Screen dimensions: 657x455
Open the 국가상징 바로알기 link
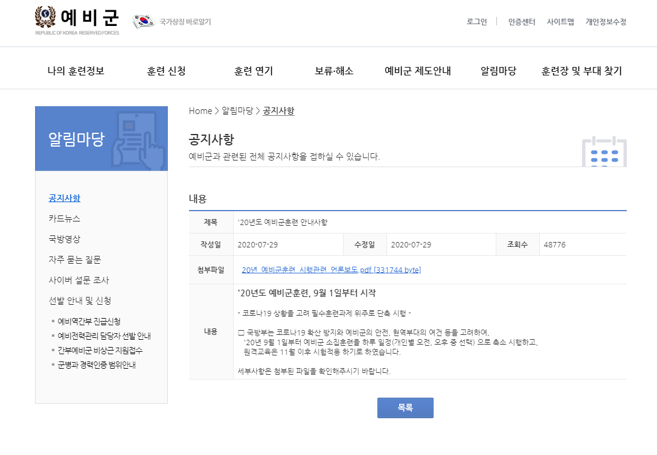tap(185, 22)
